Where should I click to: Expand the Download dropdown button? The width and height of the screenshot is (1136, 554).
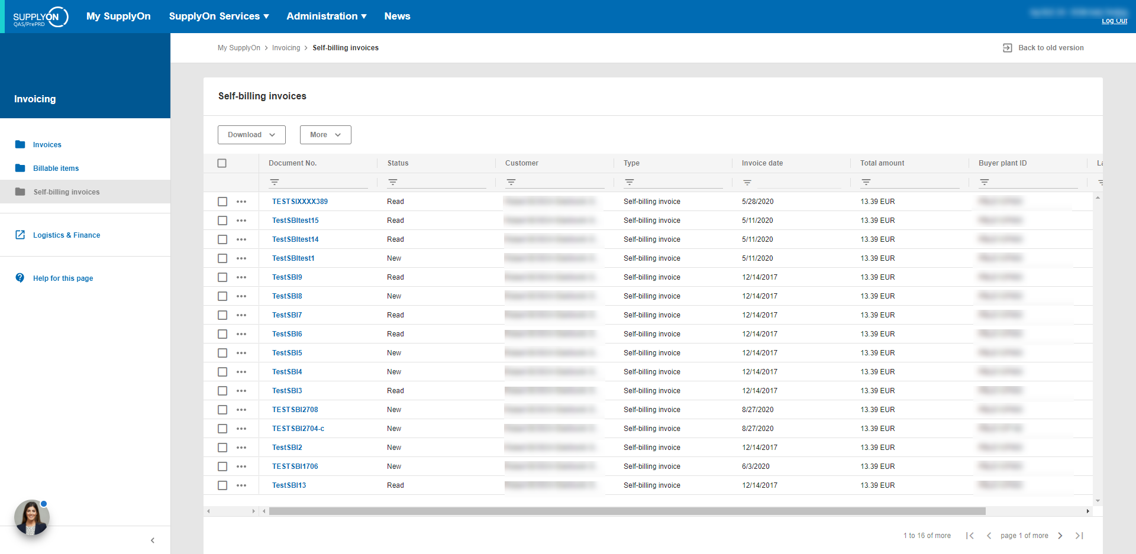(251, 135)
